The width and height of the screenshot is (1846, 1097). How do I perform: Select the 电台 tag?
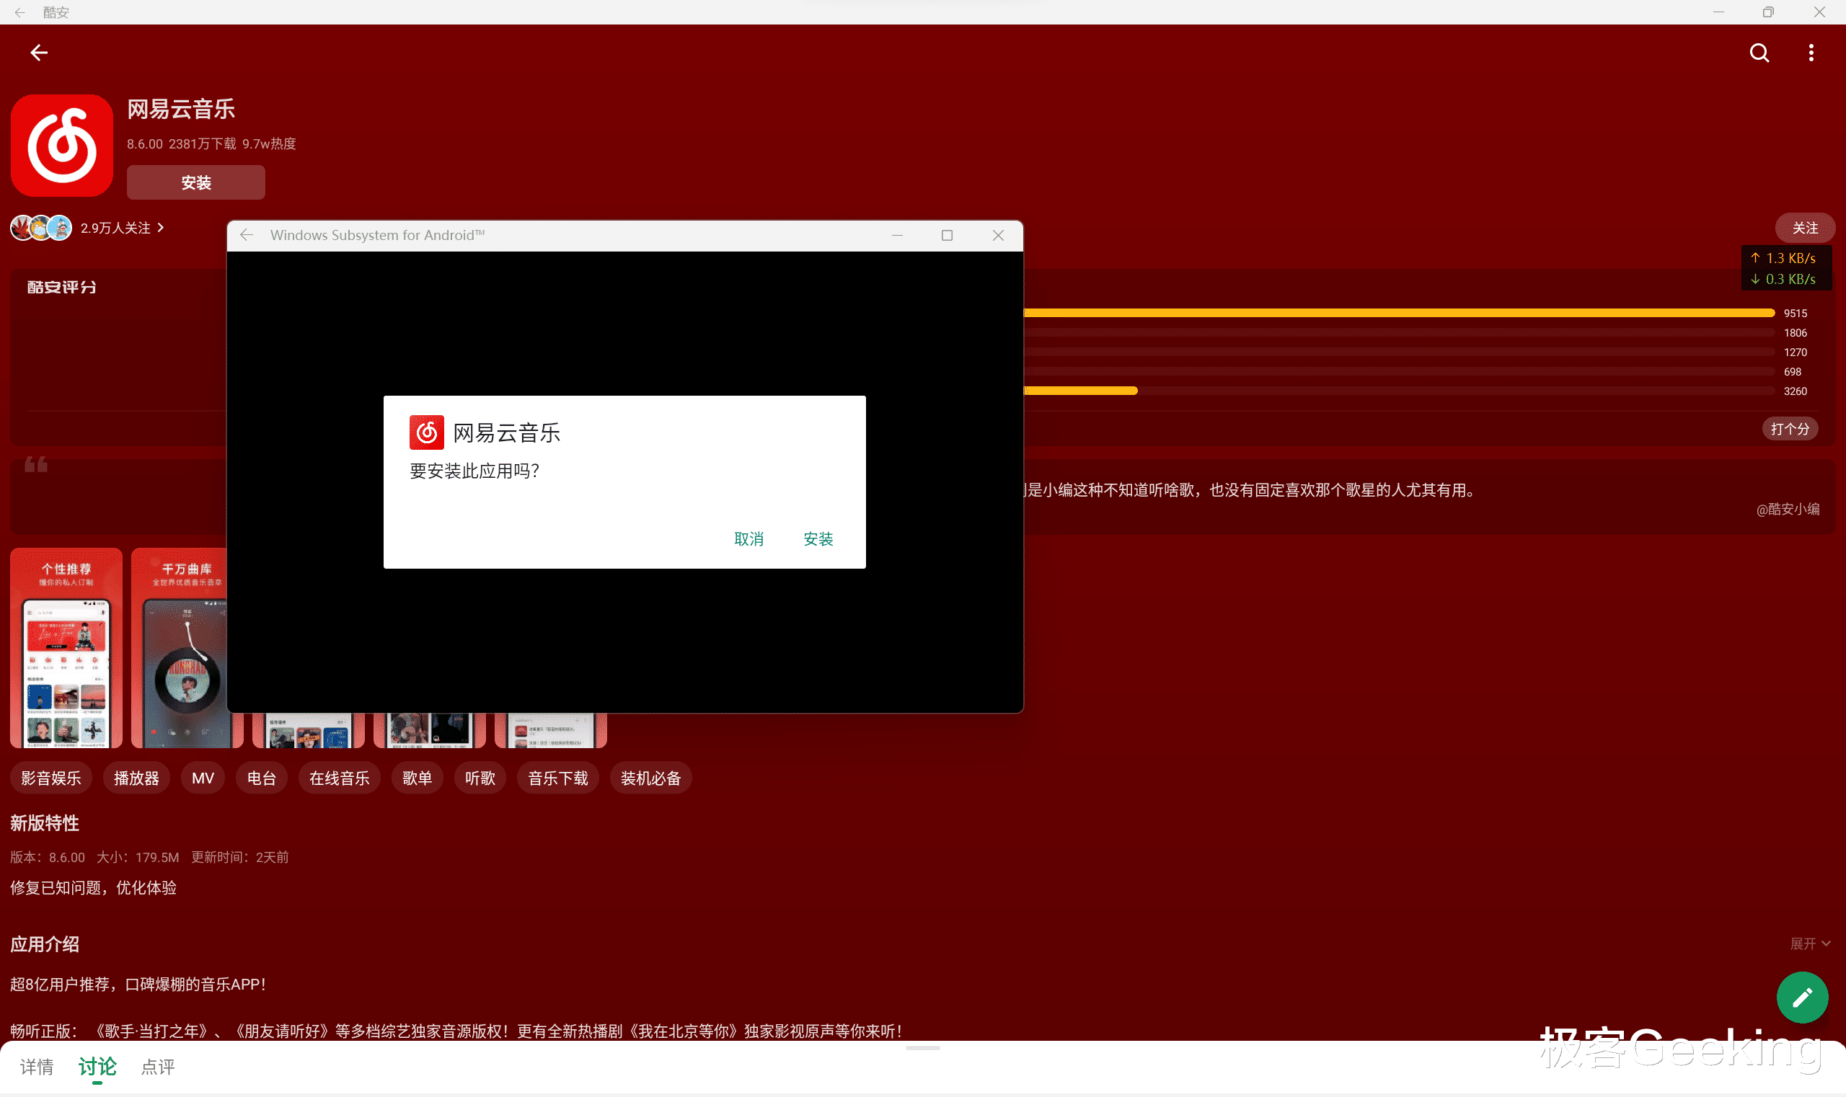[x=262, y=778]
